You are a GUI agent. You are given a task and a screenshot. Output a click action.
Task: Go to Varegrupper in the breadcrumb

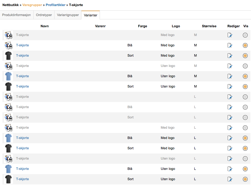[32, 5]
